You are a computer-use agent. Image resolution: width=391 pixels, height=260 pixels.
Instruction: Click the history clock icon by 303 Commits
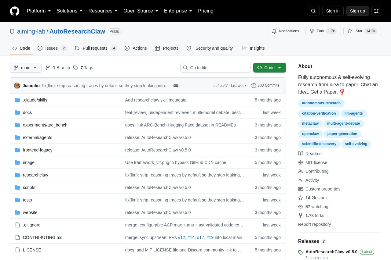coord(254,86)
